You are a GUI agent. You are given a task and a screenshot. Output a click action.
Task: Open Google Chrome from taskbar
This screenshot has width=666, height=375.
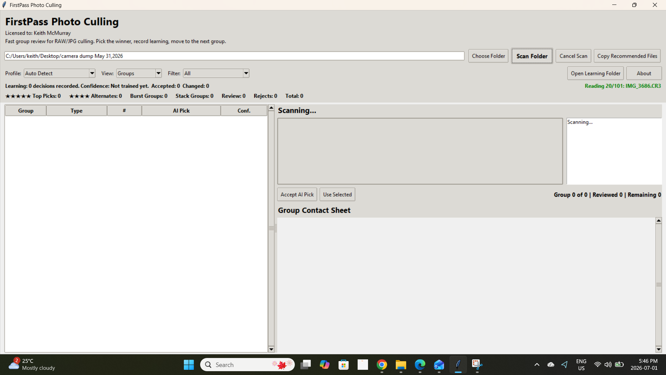382,365
